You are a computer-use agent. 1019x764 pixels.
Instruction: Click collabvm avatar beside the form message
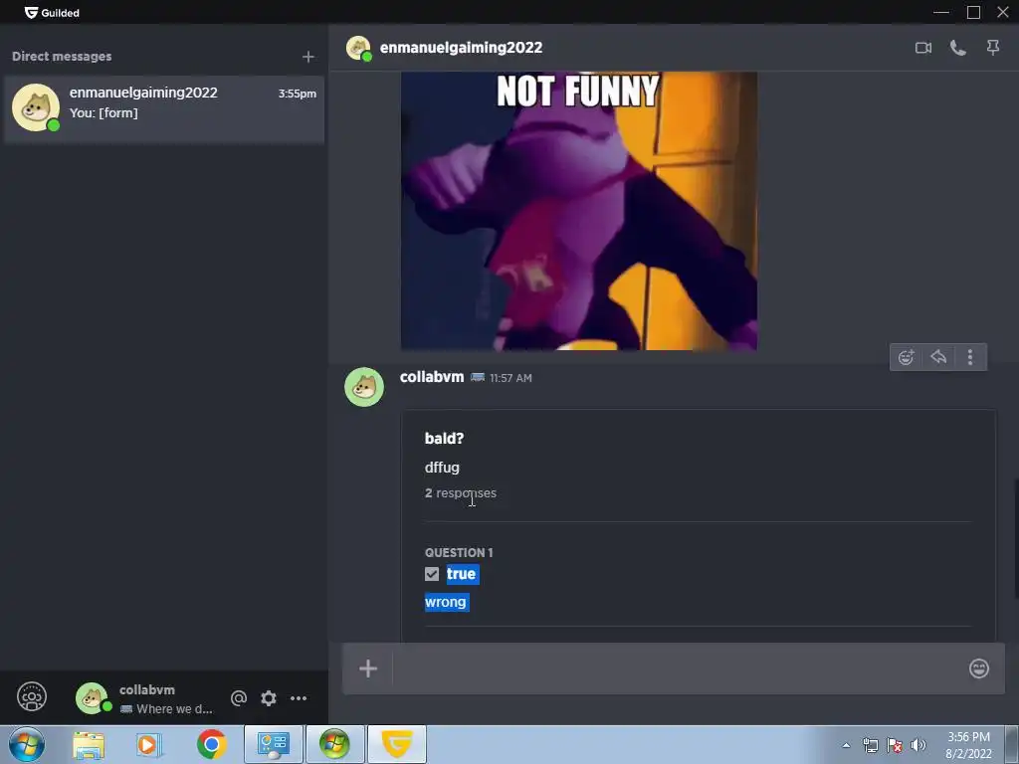[364, 387]
